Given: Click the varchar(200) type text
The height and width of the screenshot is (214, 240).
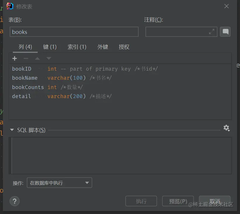Looking at the screenshot, I should click(67, 96).
